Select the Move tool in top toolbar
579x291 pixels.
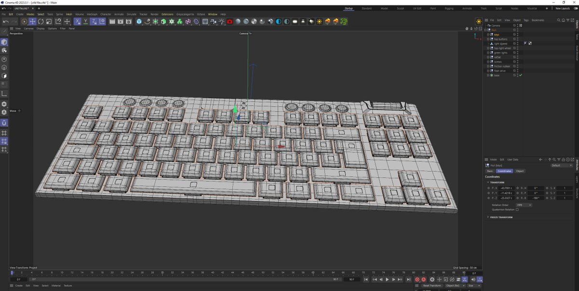click(32, 22)
